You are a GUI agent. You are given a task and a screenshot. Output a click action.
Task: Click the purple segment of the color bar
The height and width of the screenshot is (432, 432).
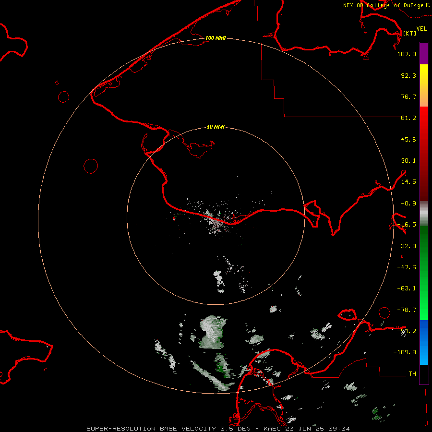[424, 53]
